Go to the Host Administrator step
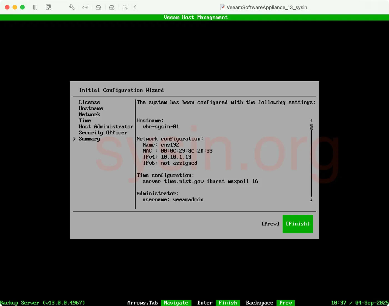This screenshot has height=306, width=389. tap(106, 127)
